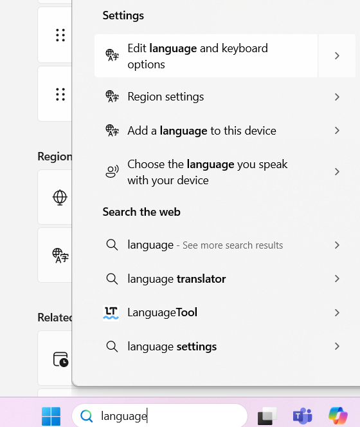Expand chevron beside language translator
This screenshot has height=427, width=360.
pyautogui.click(x=337, y=279)
